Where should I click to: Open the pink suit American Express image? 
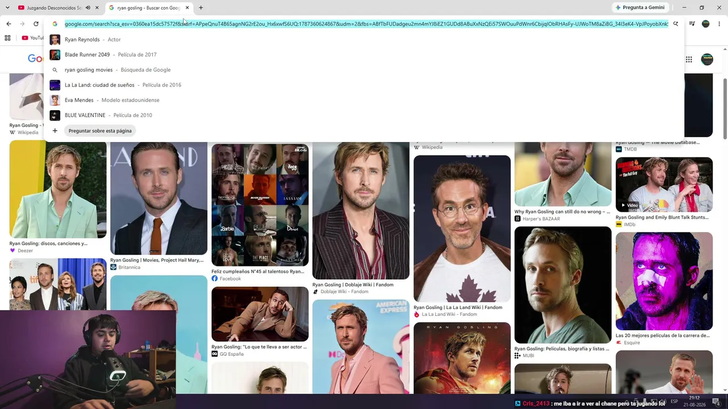361,347
